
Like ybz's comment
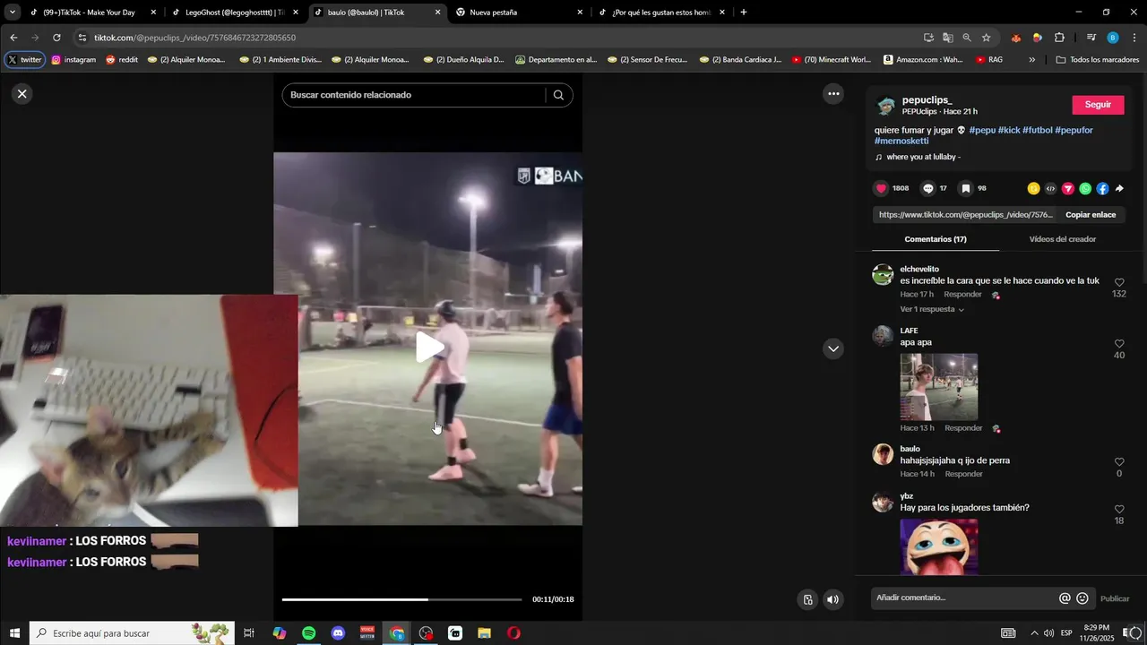pos(1119,510)
